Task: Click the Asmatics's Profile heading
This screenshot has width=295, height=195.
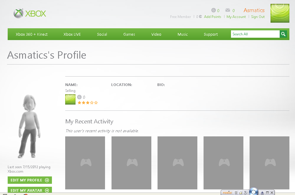Action: [47, 55]
